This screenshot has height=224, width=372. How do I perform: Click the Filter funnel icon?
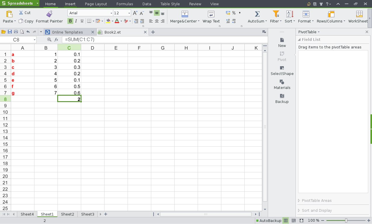[276, 14]
